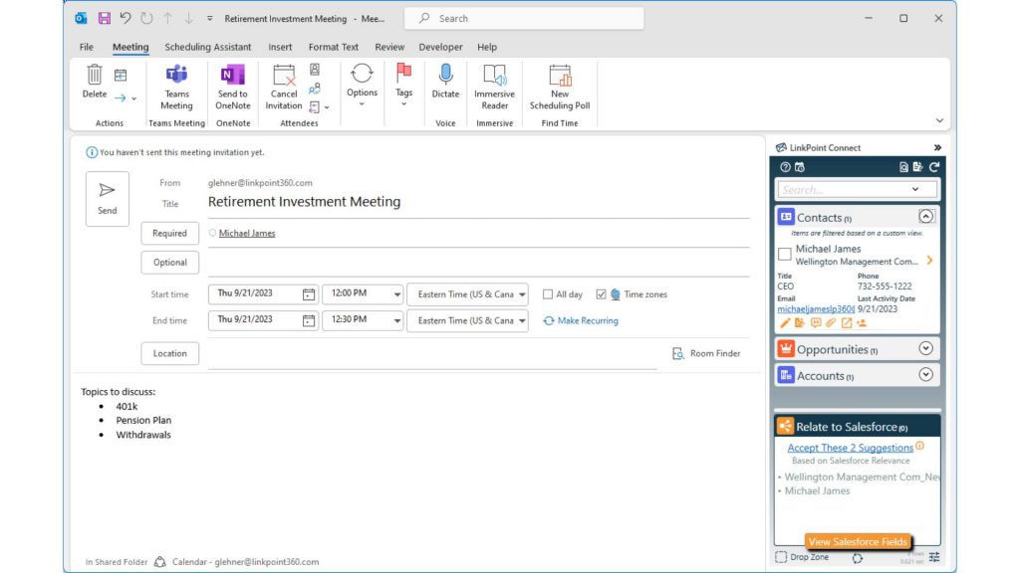Image resolution: width=1020 pixels, height=573 pixels.
Task: Click Cancel Invitation icon
Action: [x=284, y=75]
